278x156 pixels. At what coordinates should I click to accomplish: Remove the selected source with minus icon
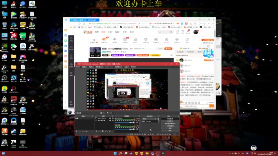[99, 131]
